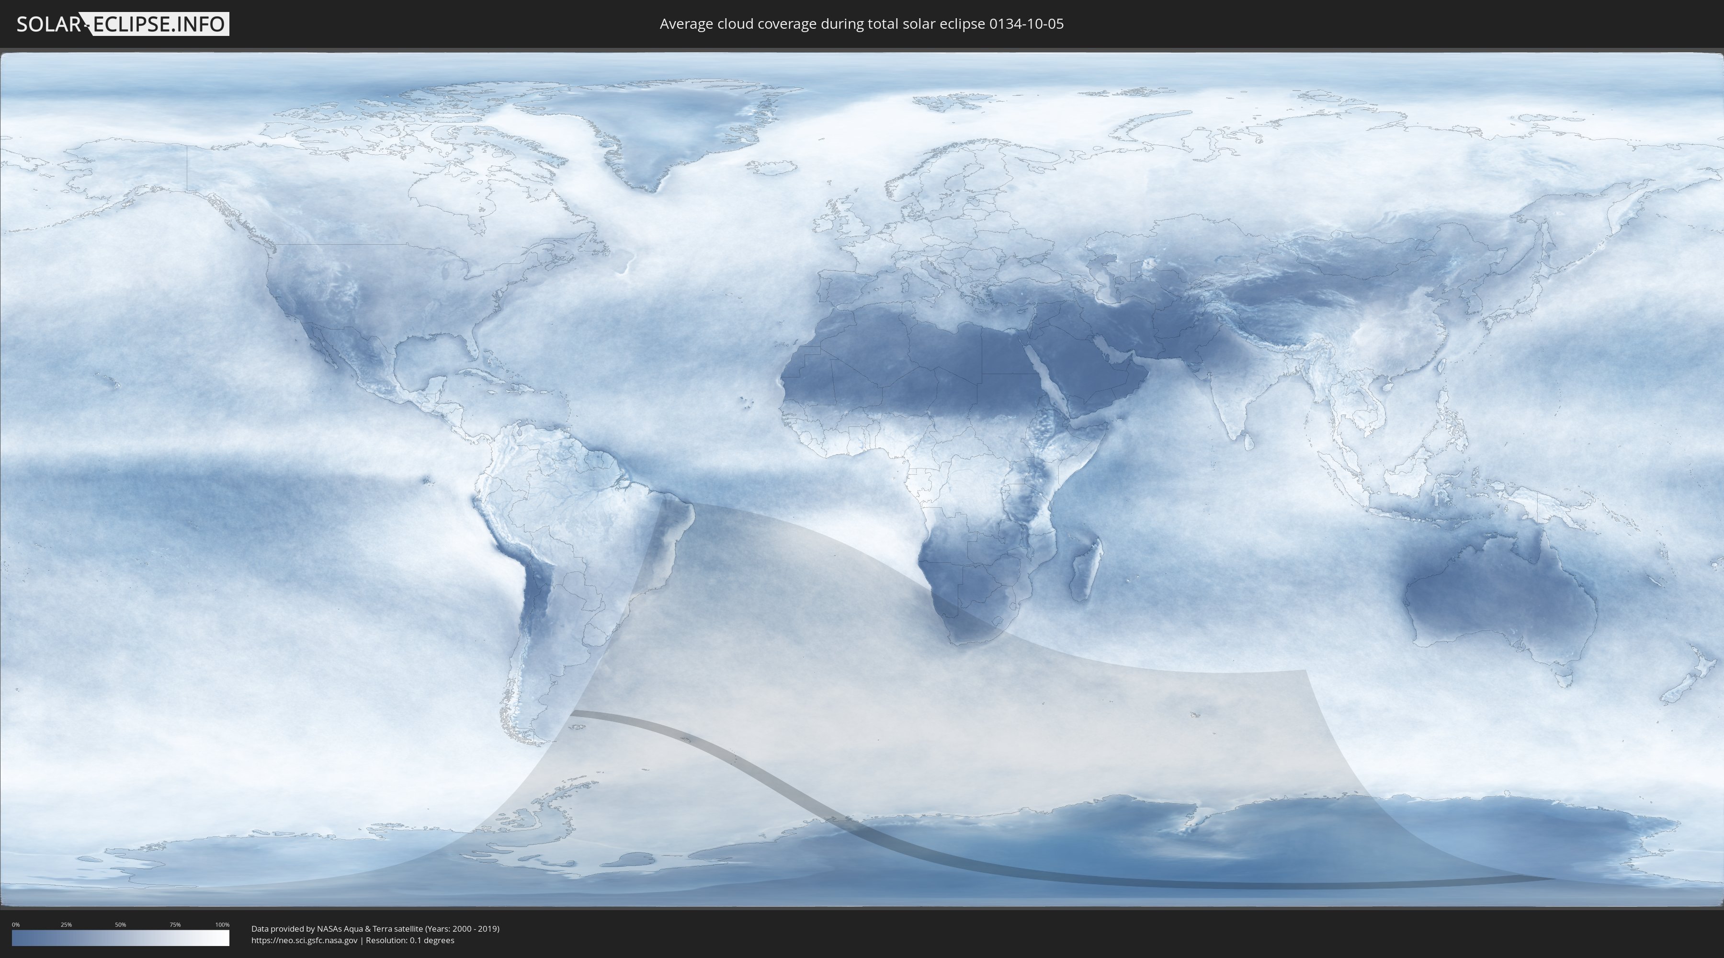The width and height of the screenshot is (1724, 958).
Task: Click the '25%' legend label
Action: pyautogui.click(x=66, y=924)
